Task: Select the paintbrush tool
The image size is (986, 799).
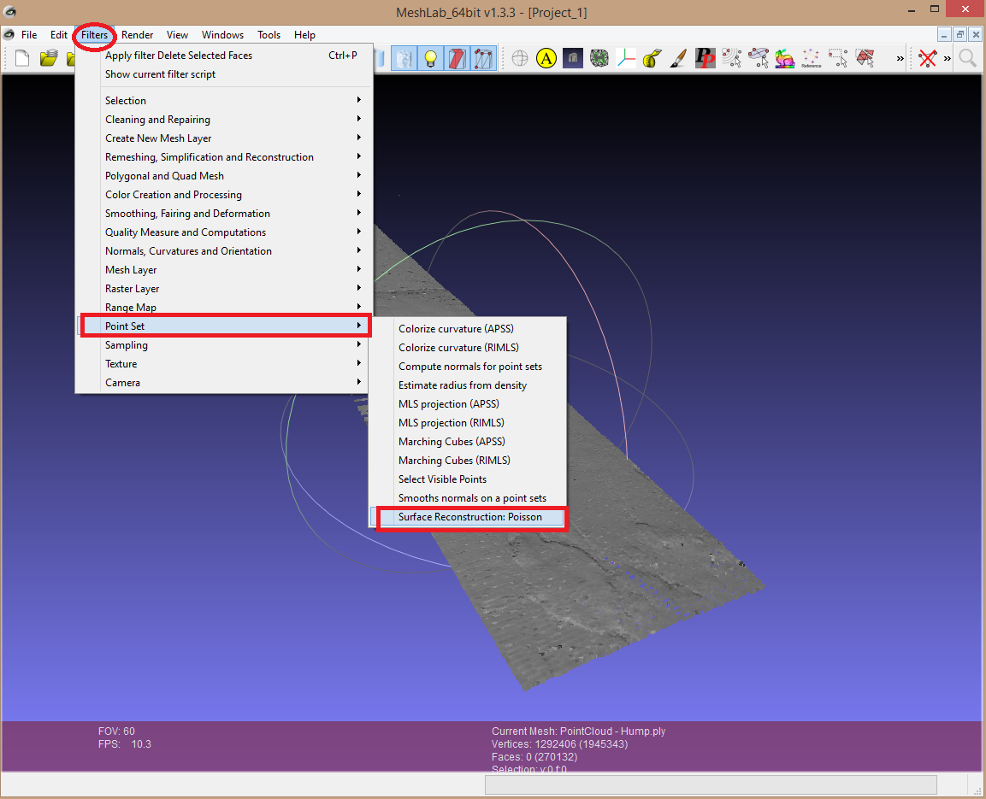Action: (x=678, y=59)
